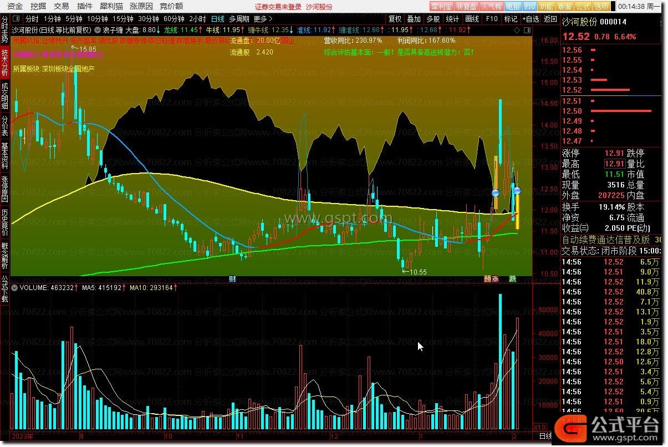This screenshot has height=447, width=668.
Task: Expand the VOLUME indicator dropdown arrow
Action: click(14, 288)
